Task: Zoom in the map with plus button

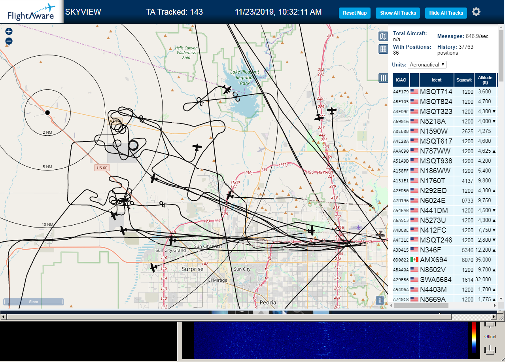Action: (x=9, y=32)
